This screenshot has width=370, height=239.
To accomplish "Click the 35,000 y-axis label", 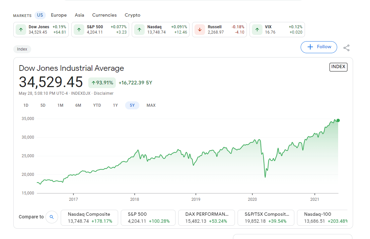I will click(x=28, y=119).
